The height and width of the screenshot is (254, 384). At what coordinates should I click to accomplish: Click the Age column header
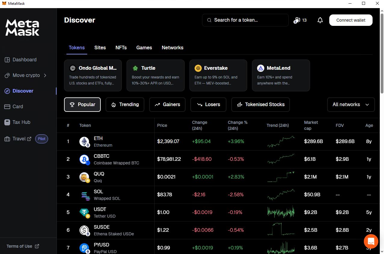369,125
